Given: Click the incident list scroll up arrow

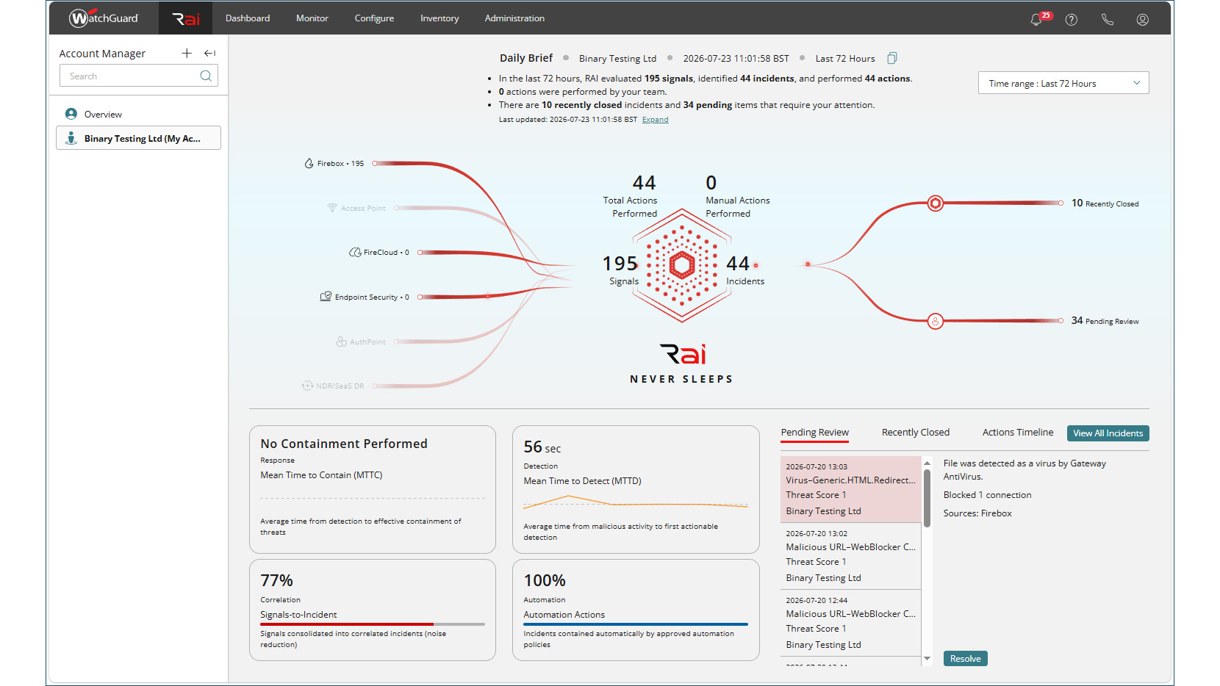Looking at the screenshot, I should coord(927,463).
